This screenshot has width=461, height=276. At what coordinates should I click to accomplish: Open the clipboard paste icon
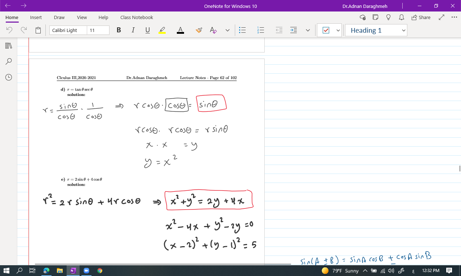tap(38, 31)
